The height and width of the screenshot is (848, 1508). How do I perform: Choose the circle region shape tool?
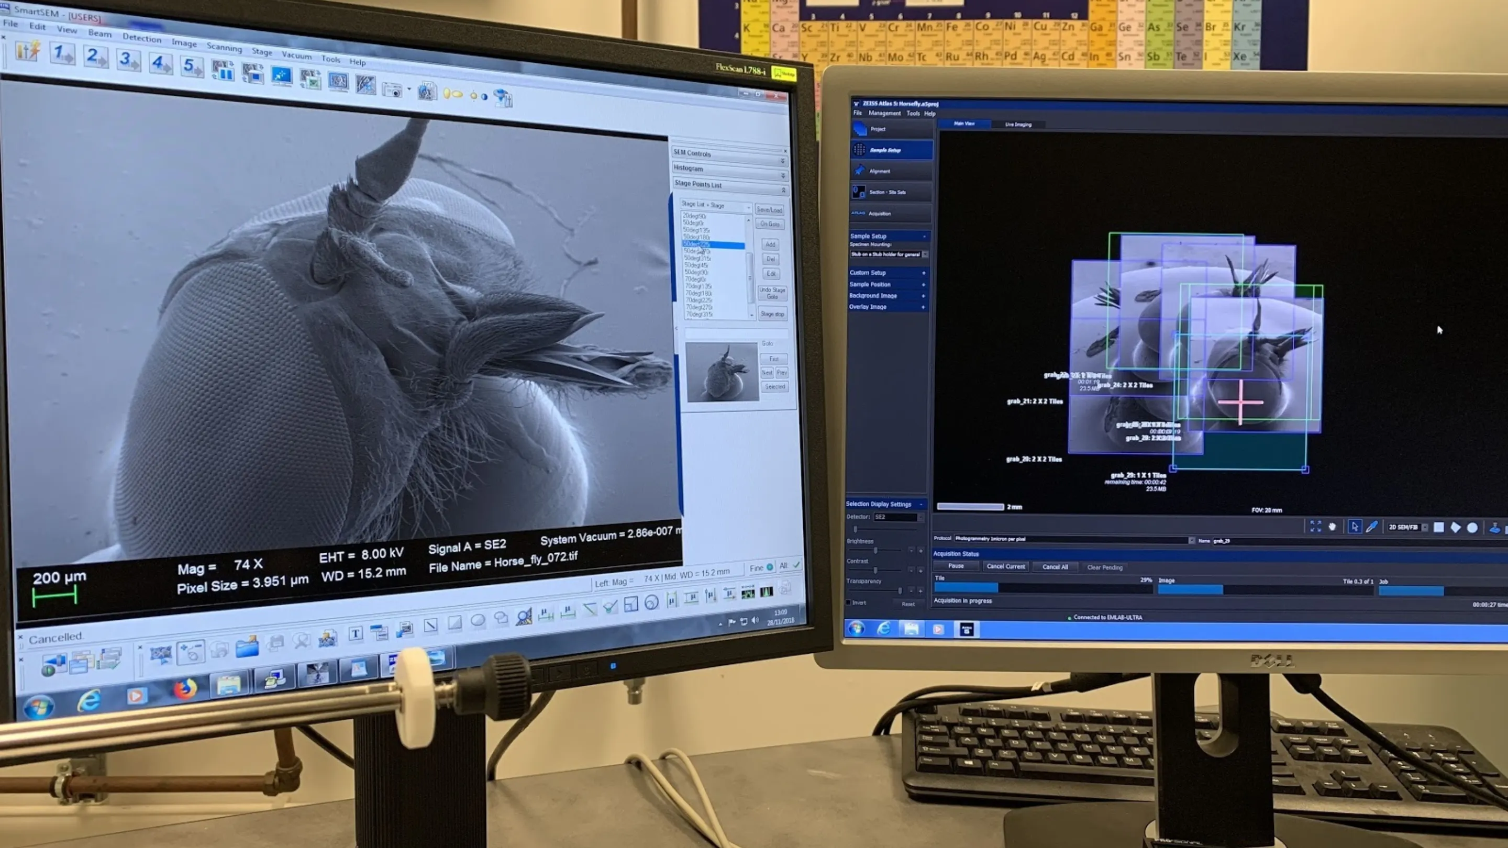point(1472,527)
